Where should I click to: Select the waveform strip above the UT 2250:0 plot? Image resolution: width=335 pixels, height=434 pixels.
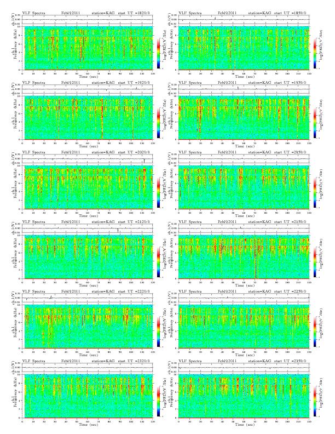(244, 298)
